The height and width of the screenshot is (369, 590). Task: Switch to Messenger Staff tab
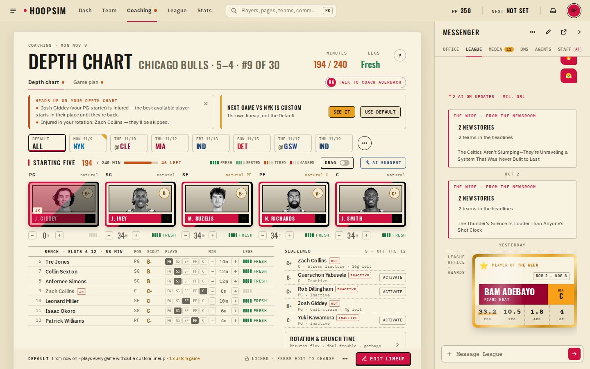pos(570,49)
